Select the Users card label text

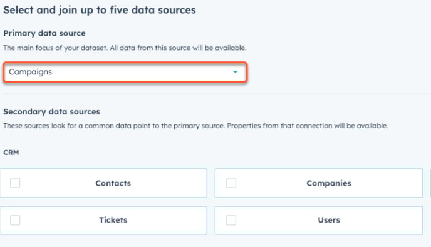(329, 220)
